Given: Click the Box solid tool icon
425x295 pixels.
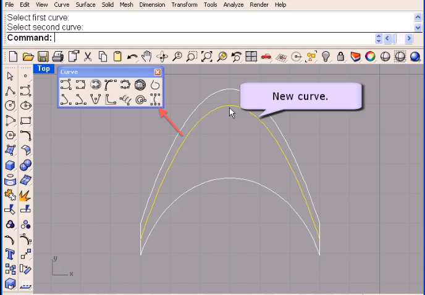Looking at the screenshot, I should [10, 166].
